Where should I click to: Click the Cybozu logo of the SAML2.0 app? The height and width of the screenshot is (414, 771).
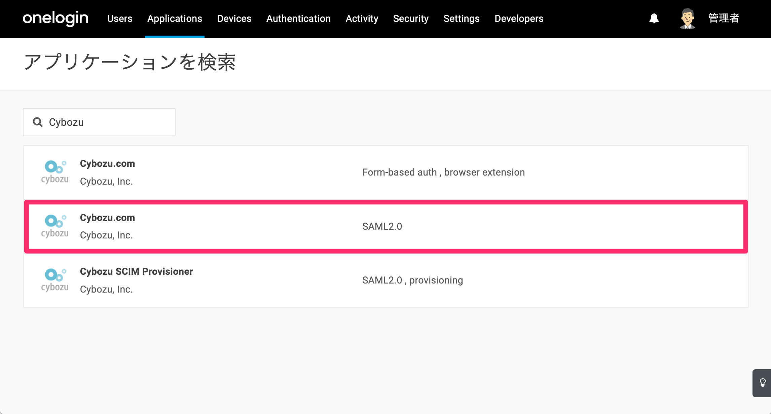pos(55,226)
